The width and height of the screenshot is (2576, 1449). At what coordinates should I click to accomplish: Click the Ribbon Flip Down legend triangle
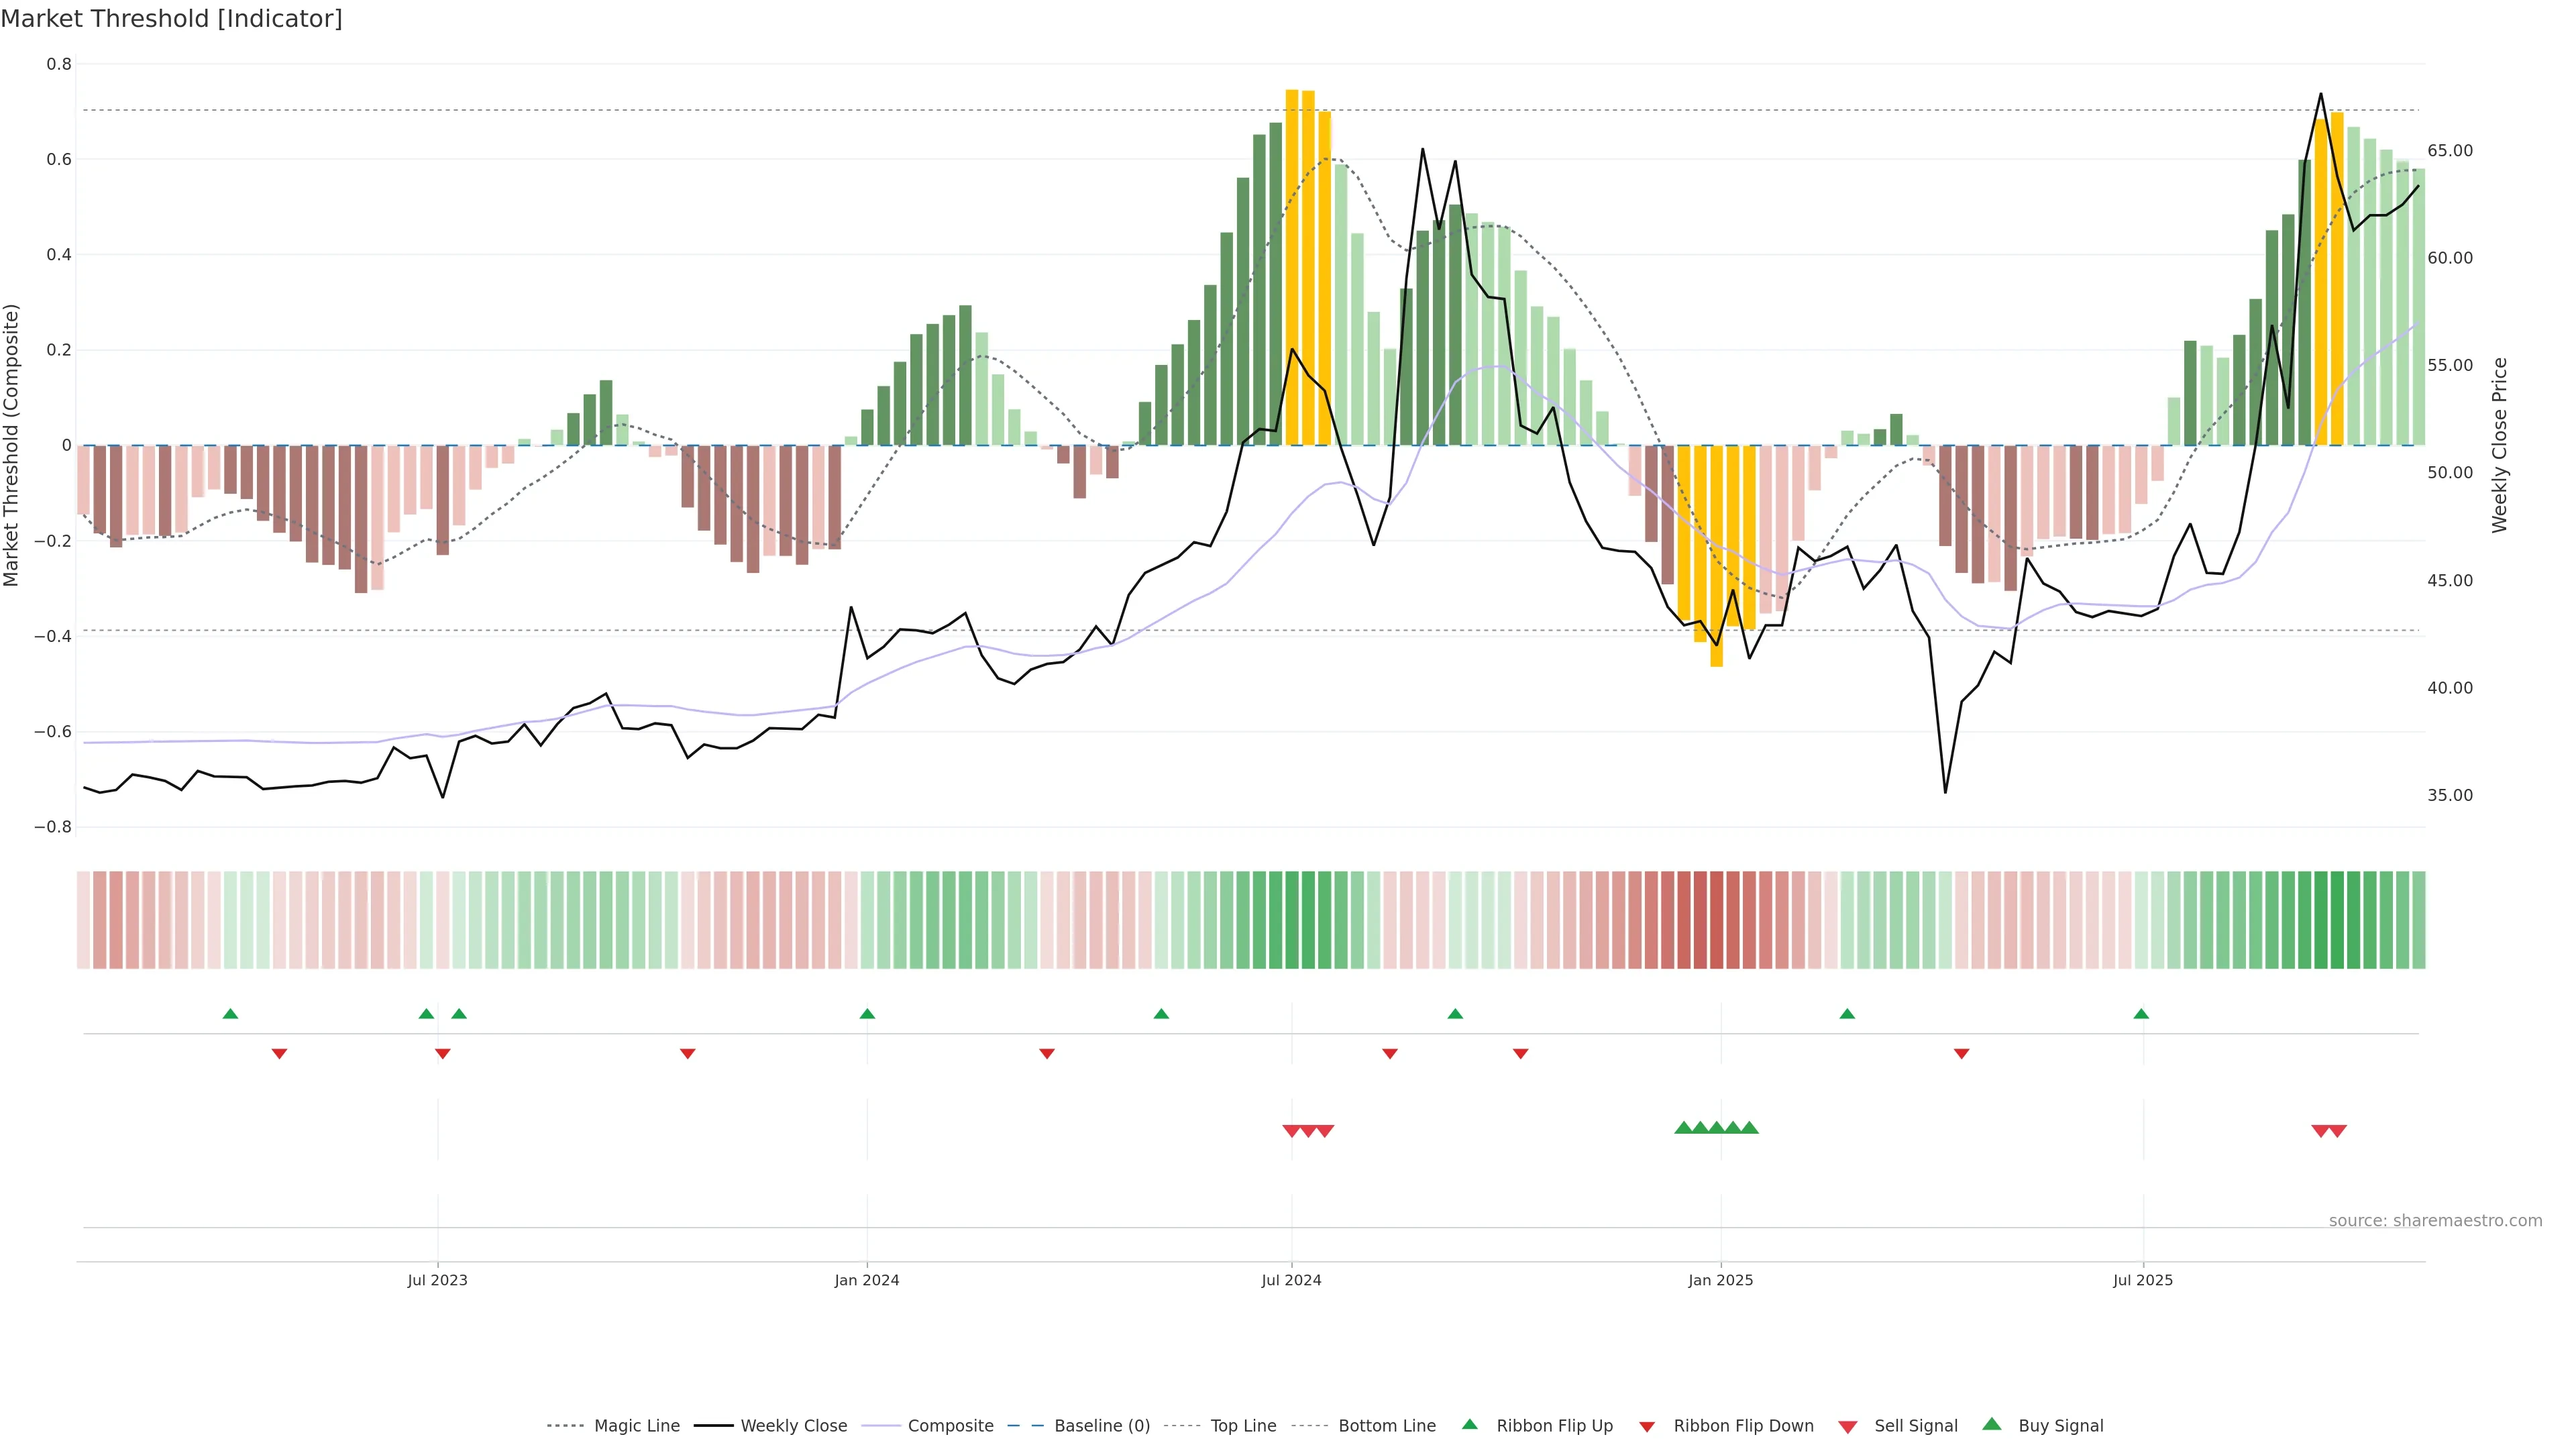pos(1647,1427)
